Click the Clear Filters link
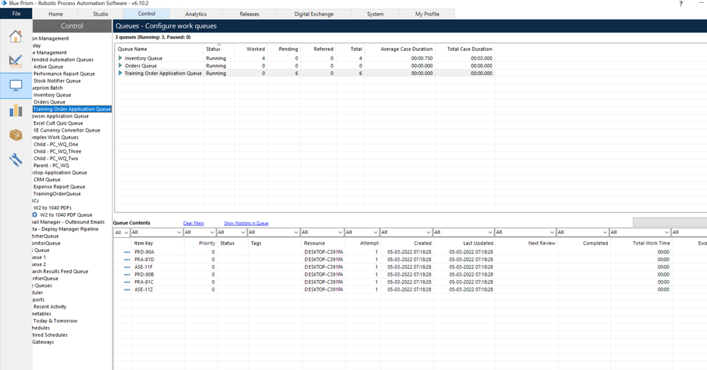Viewport: 707px width, 370px height. 193,223
